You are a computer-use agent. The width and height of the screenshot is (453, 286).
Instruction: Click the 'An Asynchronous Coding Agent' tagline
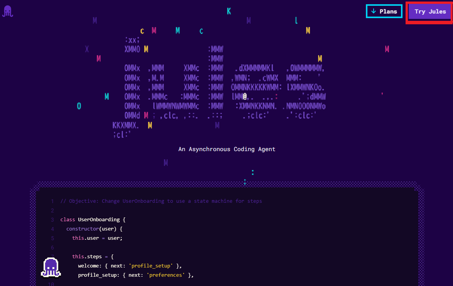(x=227, y=149)
